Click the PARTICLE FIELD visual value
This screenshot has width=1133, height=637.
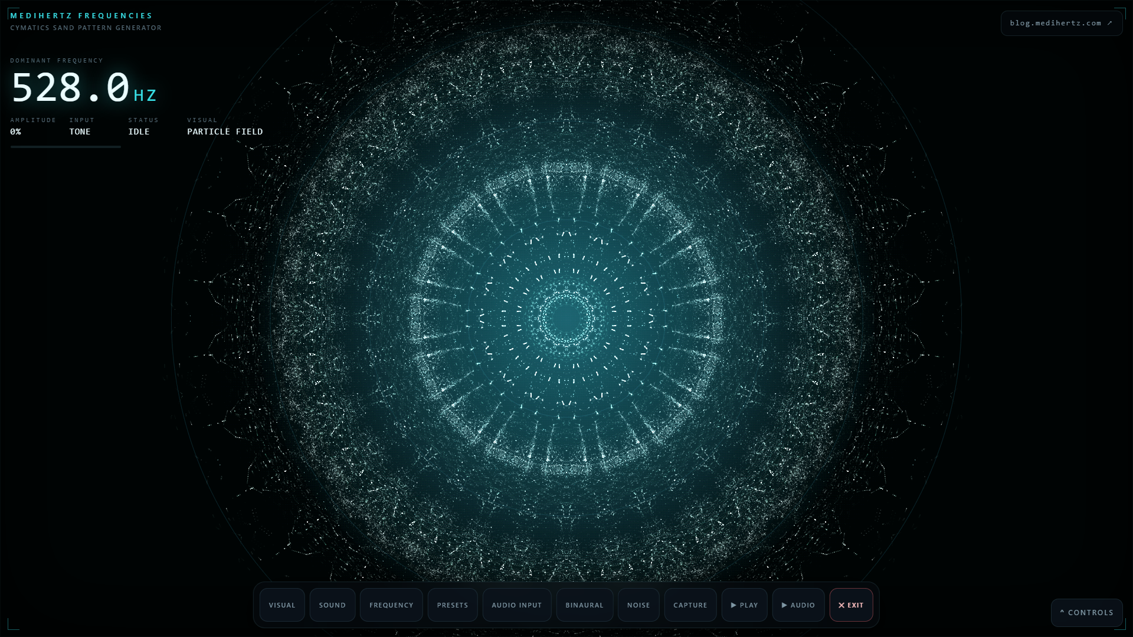(225, 132)
